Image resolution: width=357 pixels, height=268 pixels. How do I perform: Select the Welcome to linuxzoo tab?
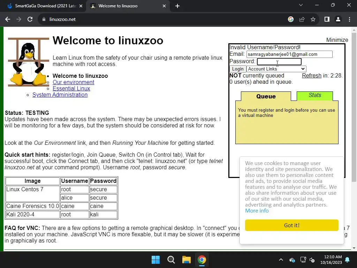(x=128, y=6)
